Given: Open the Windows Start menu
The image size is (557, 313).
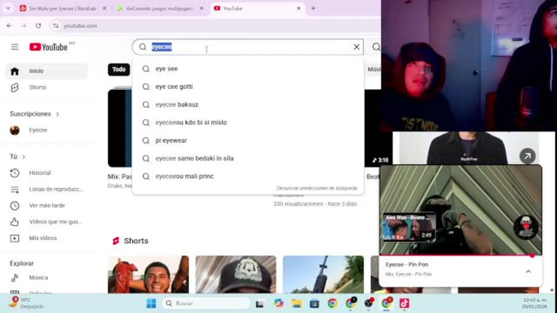Looking at the screenshot, I should pyautogui.click(x=151, y=303).
